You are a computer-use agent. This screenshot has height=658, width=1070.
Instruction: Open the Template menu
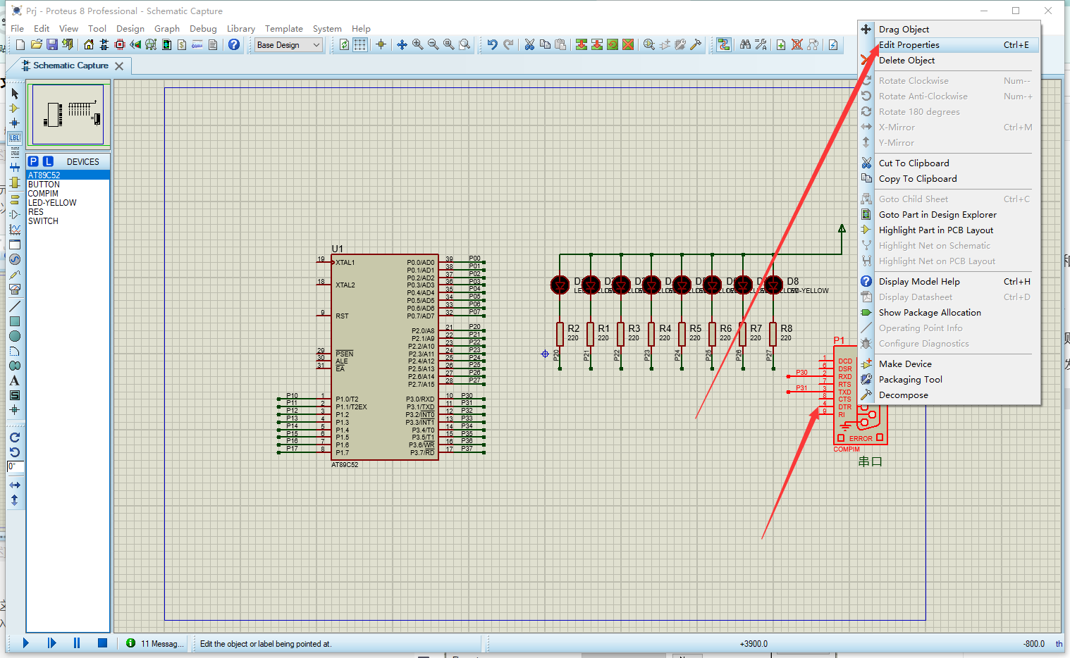point(284,29)
